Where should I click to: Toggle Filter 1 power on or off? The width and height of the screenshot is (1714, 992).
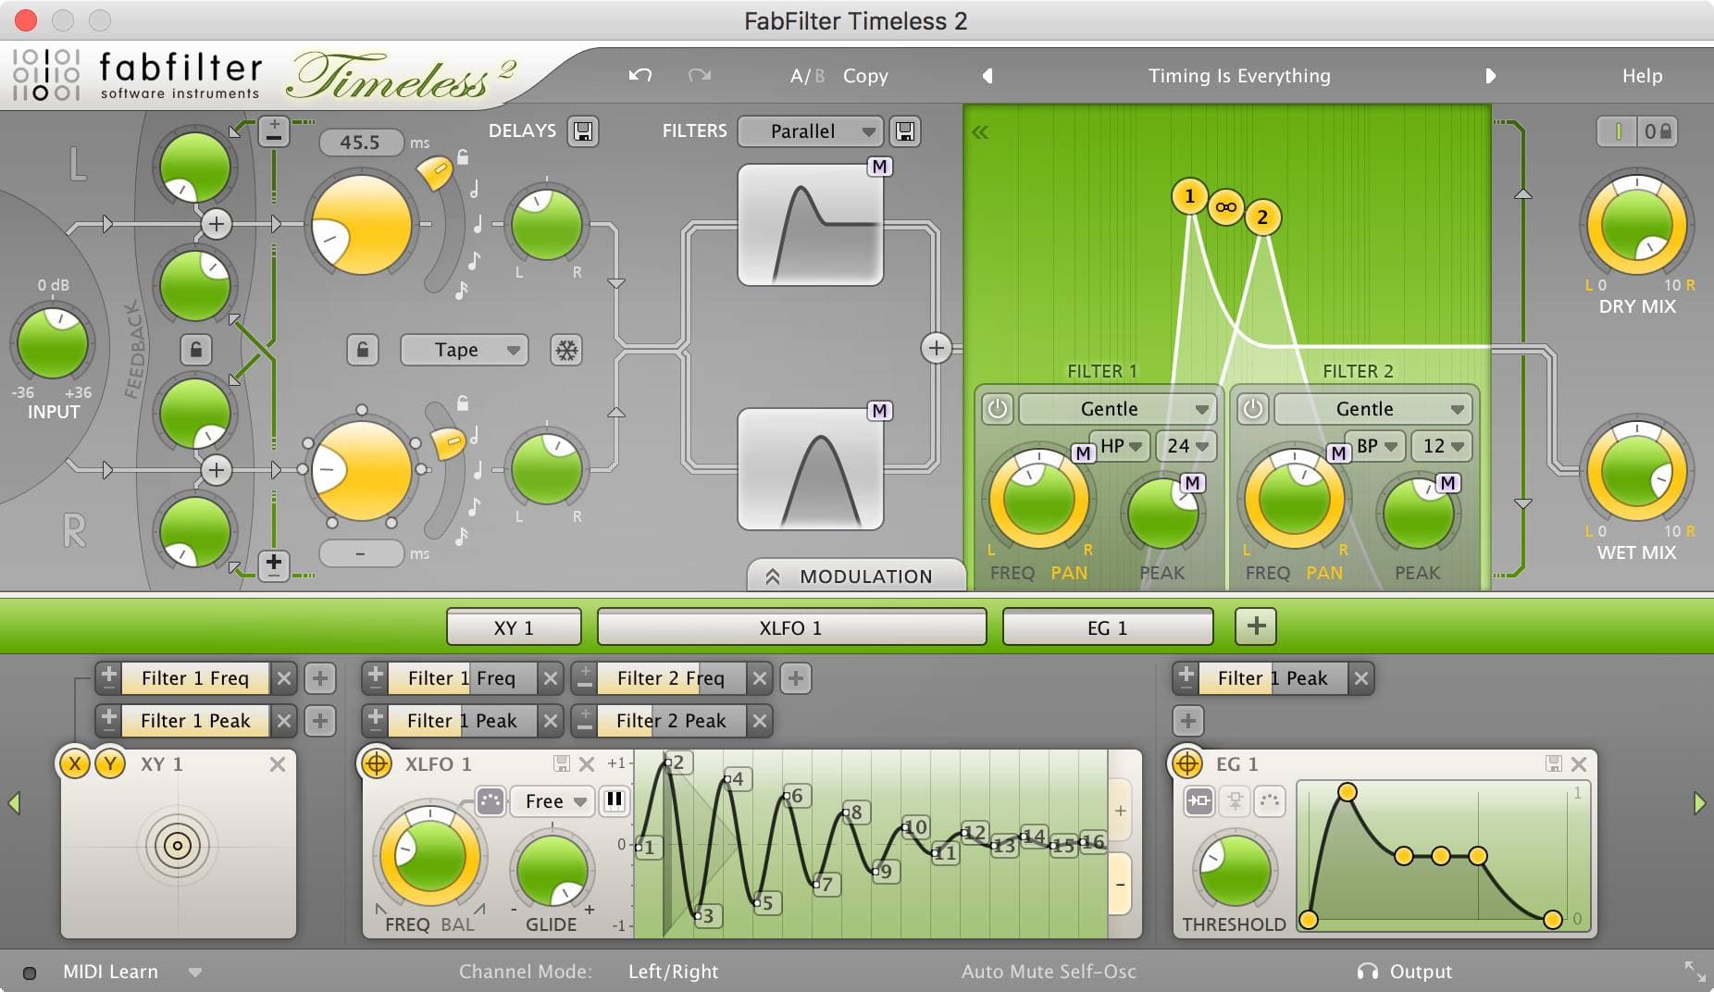pyautogui.click(x=998, y=409)
